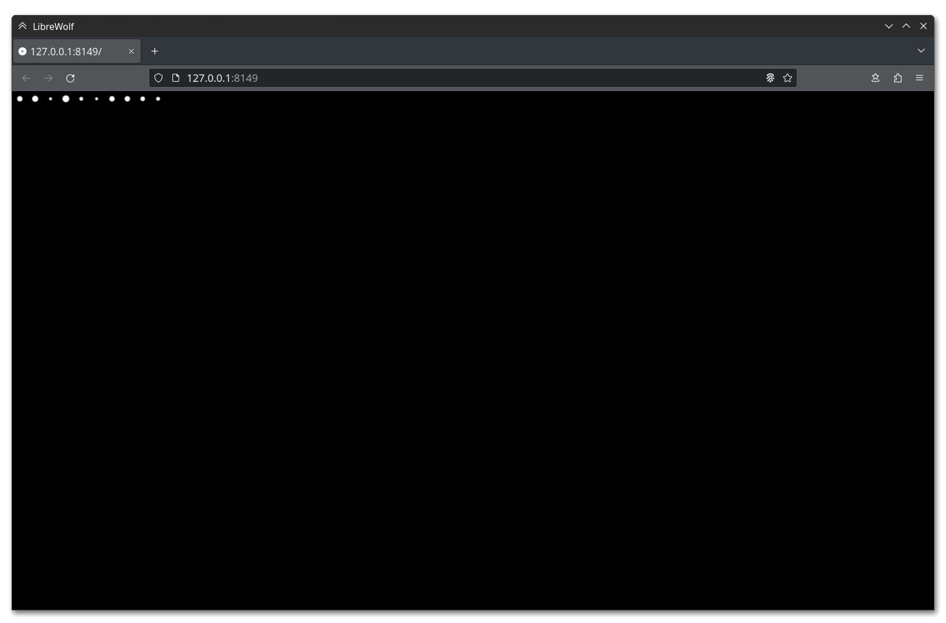Click the back navigation arrow

click(27, 78)
